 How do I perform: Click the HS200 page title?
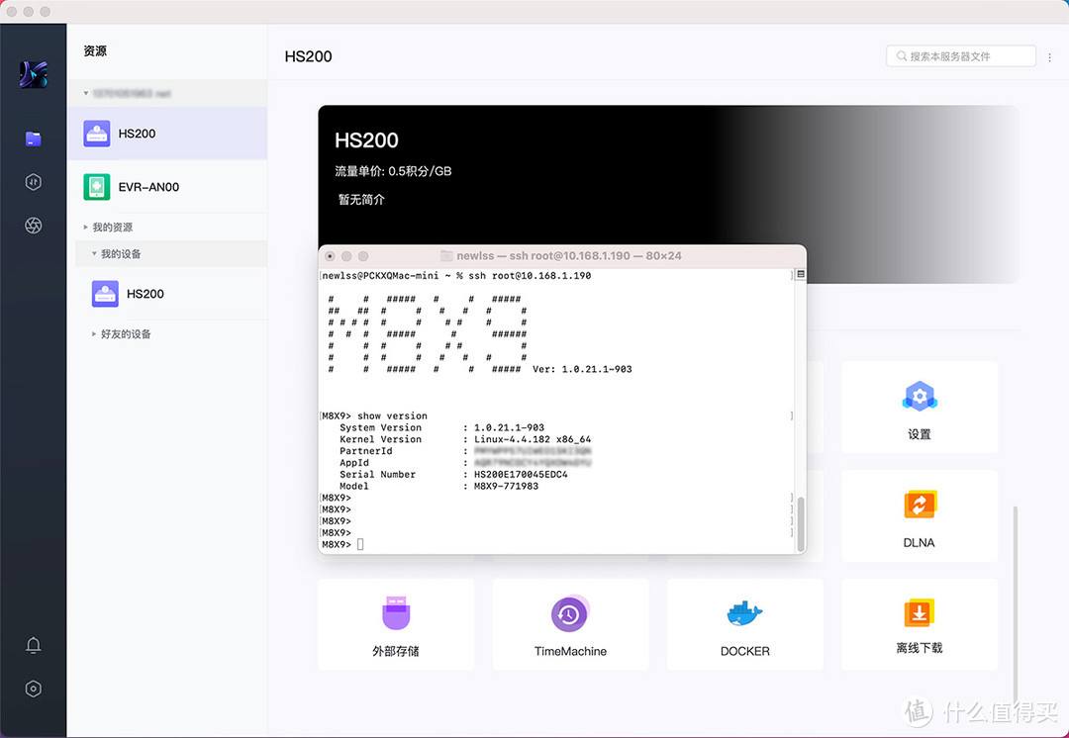308,56
